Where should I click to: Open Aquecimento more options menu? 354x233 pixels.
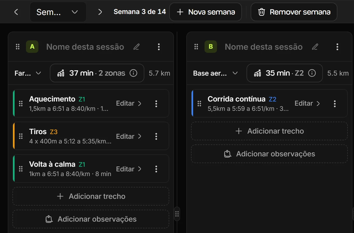(156, 104)
